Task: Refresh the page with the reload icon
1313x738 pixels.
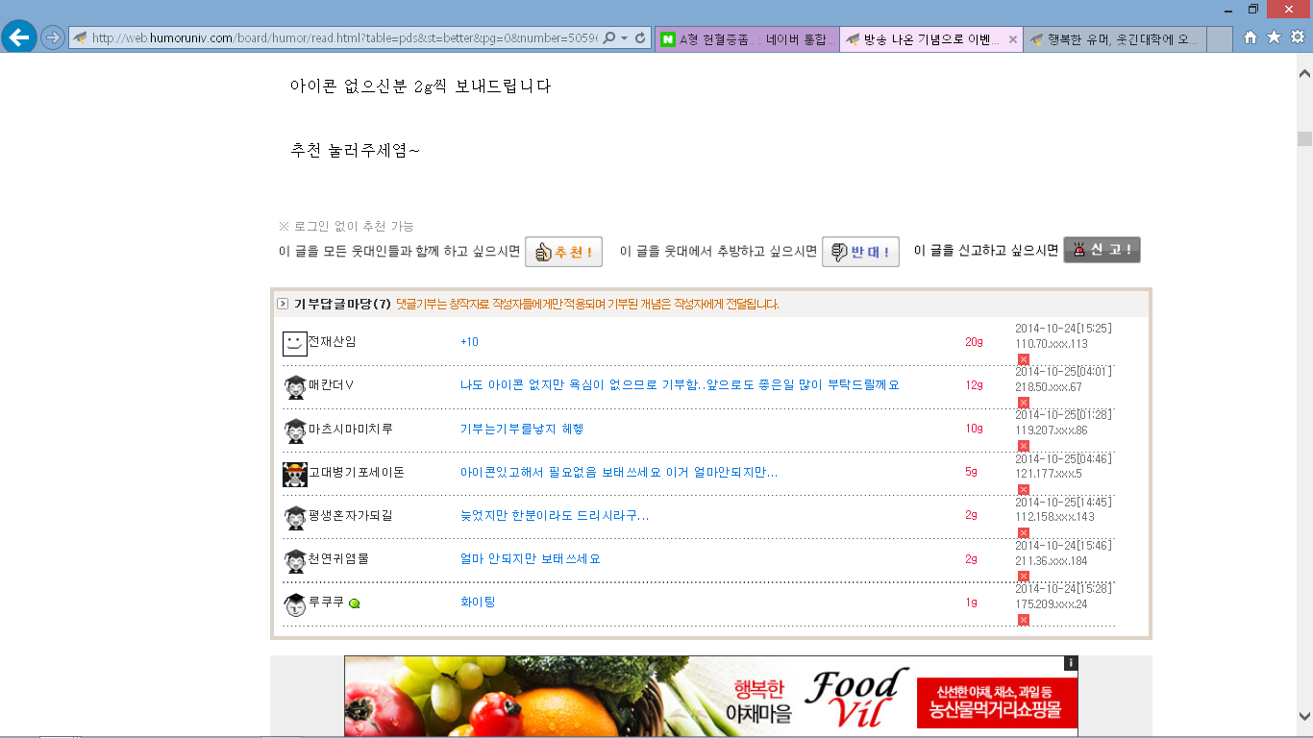Action: [x=640, y=38]
